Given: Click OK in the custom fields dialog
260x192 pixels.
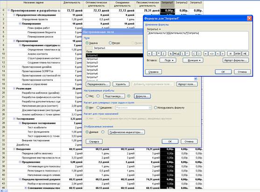Looking at the screenshot, I should (170, 142).
